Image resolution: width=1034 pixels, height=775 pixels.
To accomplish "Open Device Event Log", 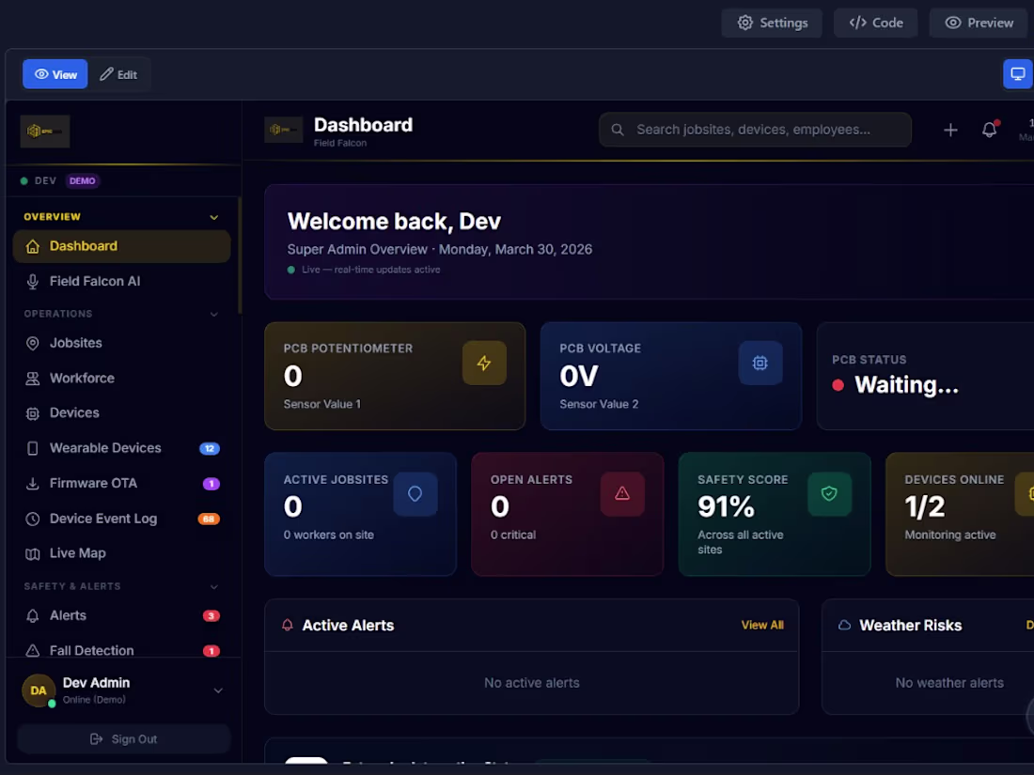I will coord(122,519).
